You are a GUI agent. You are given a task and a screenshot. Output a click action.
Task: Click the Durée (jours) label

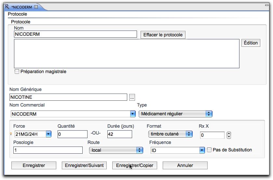click(121, 126)
